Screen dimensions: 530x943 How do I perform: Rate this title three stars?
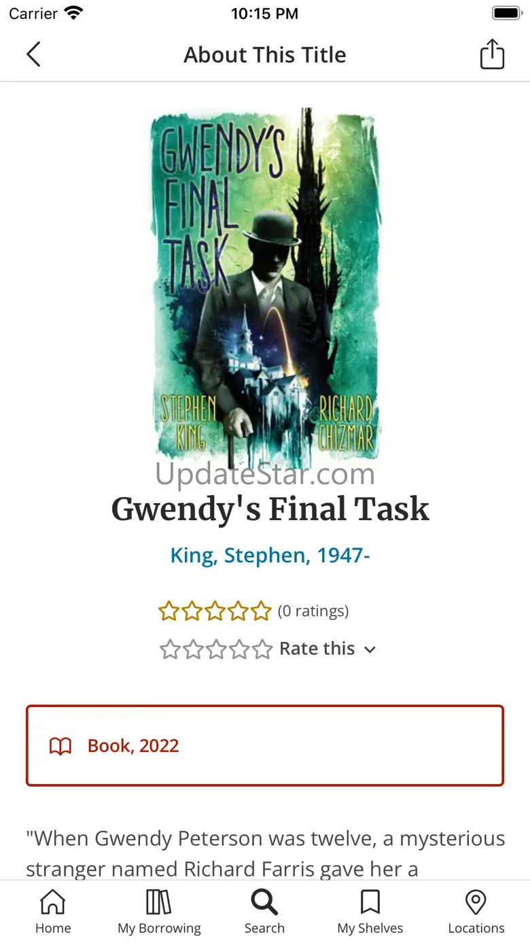coord(216,649)
